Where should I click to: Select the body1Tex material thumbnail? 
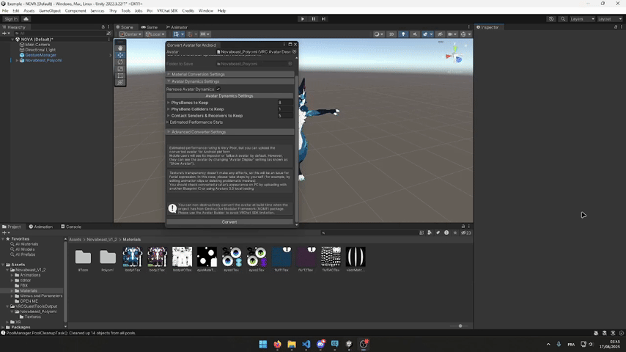pyautogui.click(x=132, y=257)
